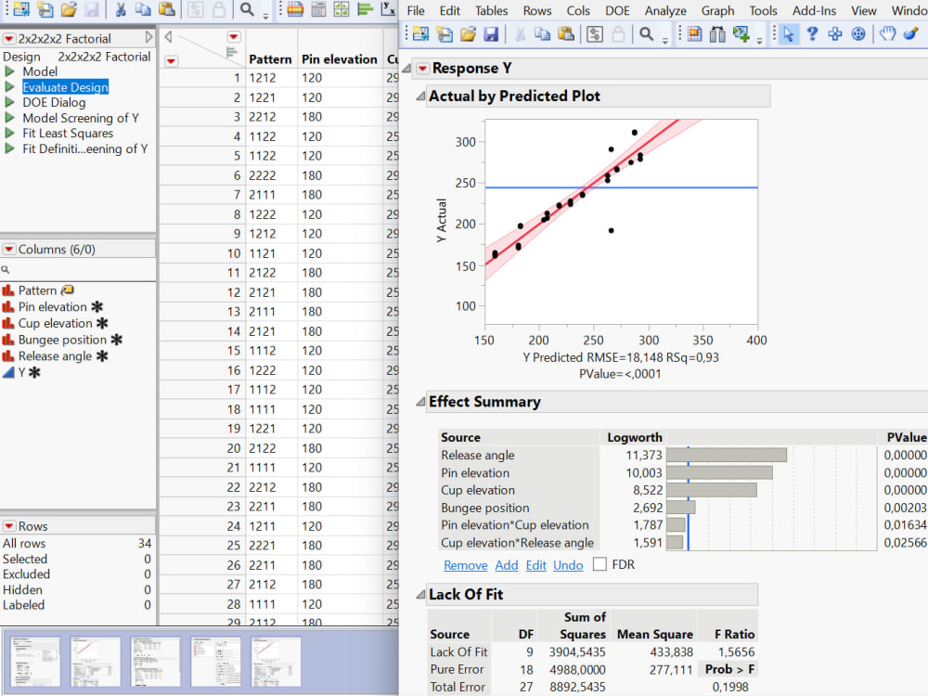The height and width of the screenshot is (696, 928).
Task: Open the Columns panel red triangle menu
Action: click(x=9, y=249)
